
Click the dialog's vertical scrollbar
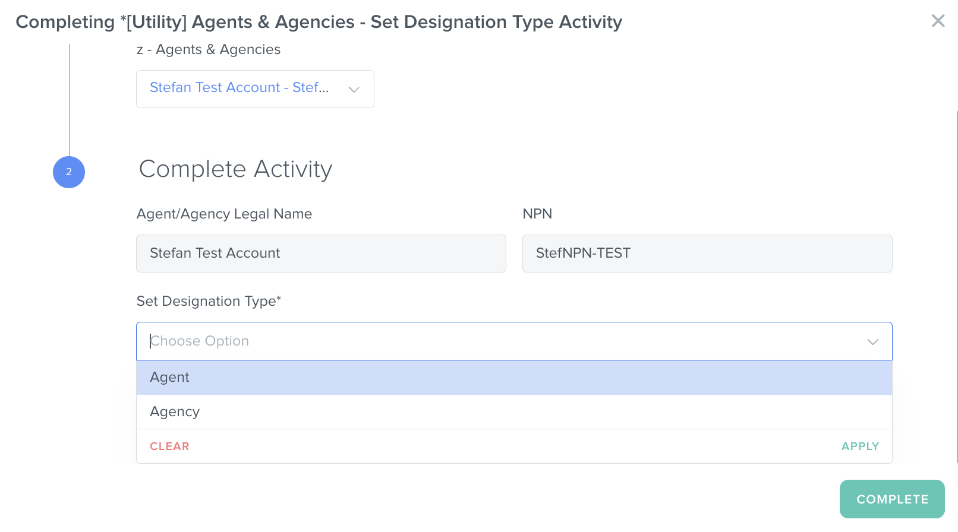point(956,285)
